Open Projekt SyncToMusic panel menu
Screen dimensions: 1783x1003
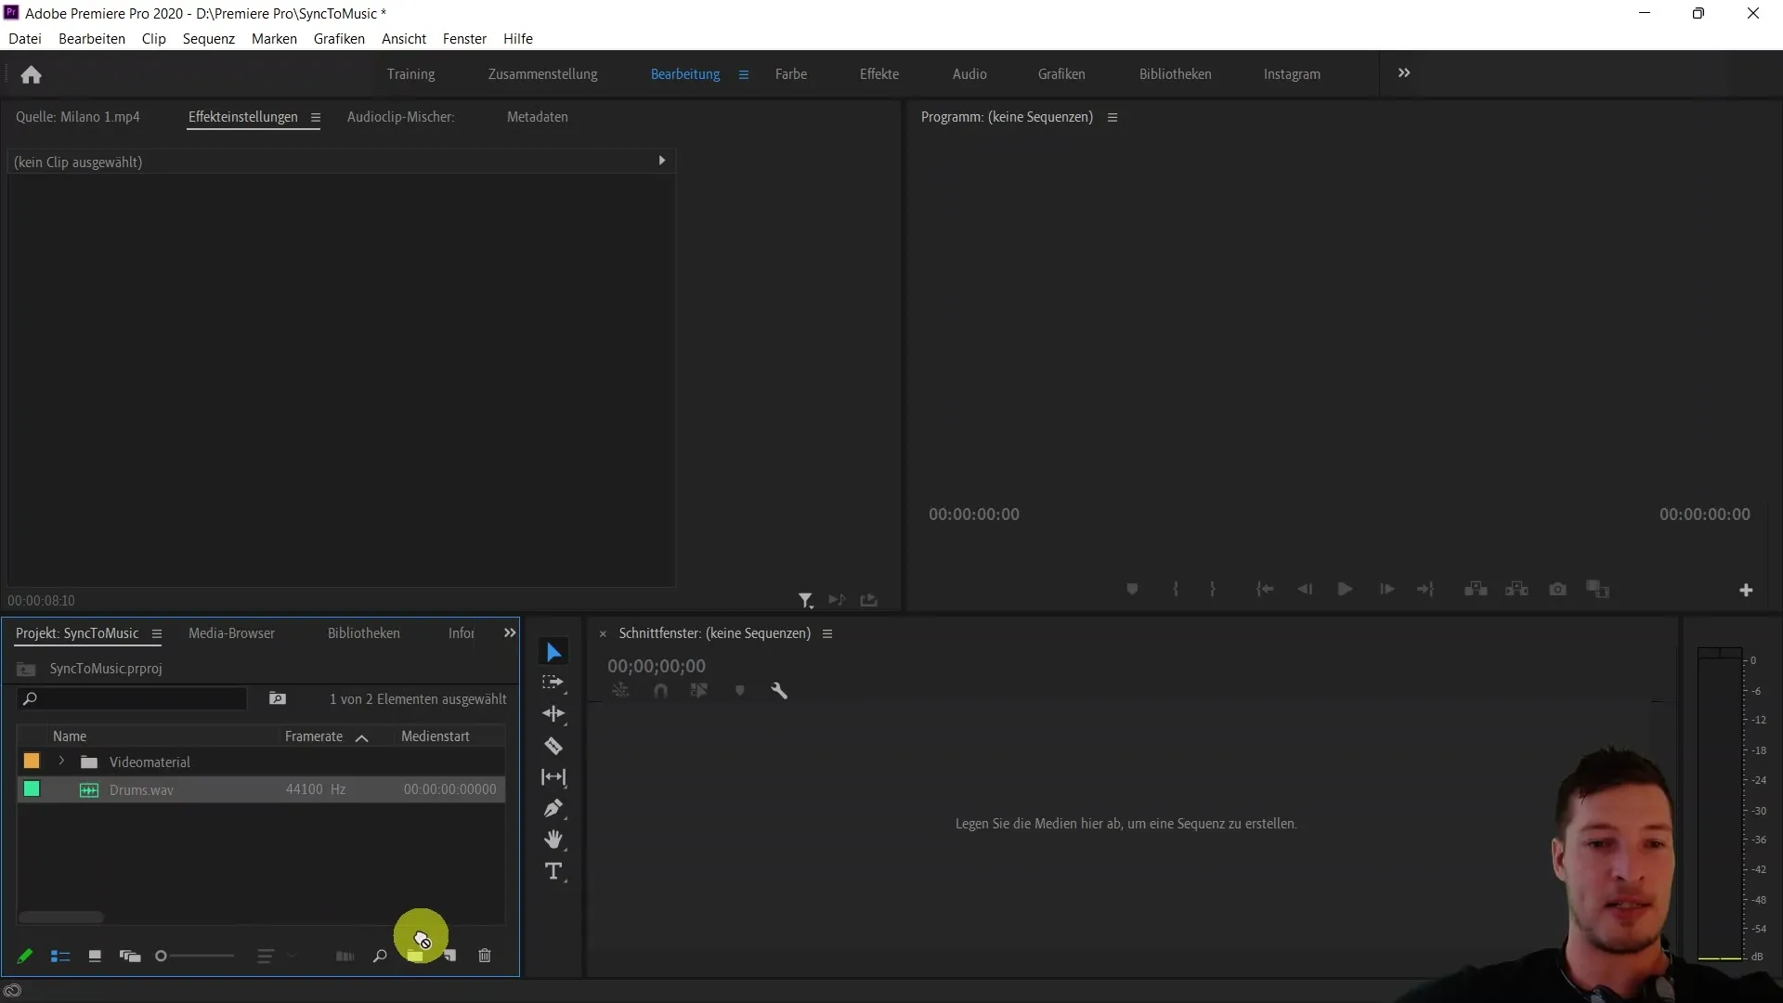157,634
